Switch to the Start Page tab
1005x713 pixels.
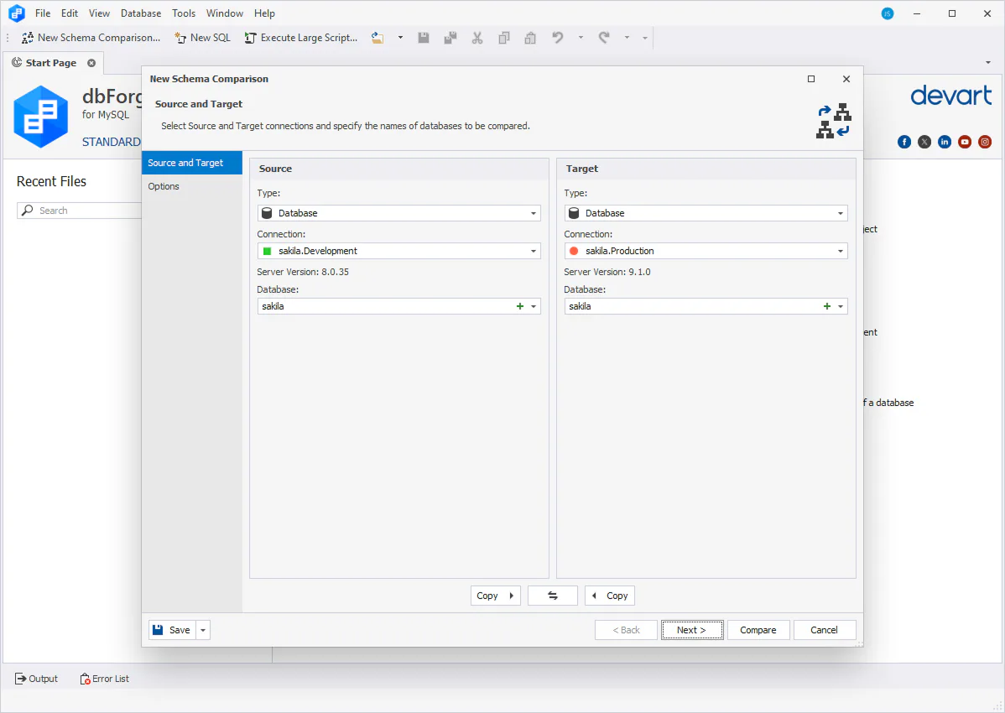coord(50,63)
